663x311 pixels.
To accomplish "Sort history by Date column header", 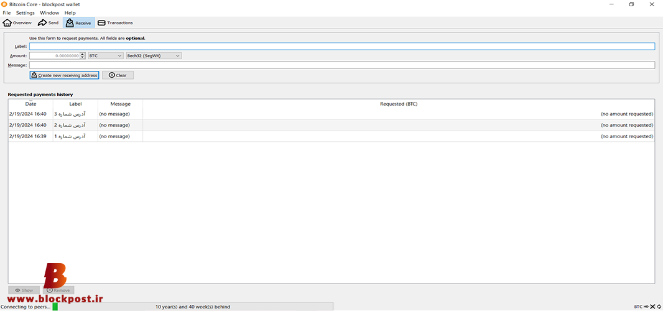I will point(30,104).
